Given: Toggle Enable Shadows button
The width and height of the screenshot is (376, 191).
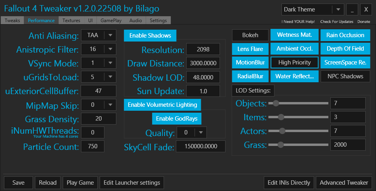Looking at the screenshot, I should coord(150,36).
